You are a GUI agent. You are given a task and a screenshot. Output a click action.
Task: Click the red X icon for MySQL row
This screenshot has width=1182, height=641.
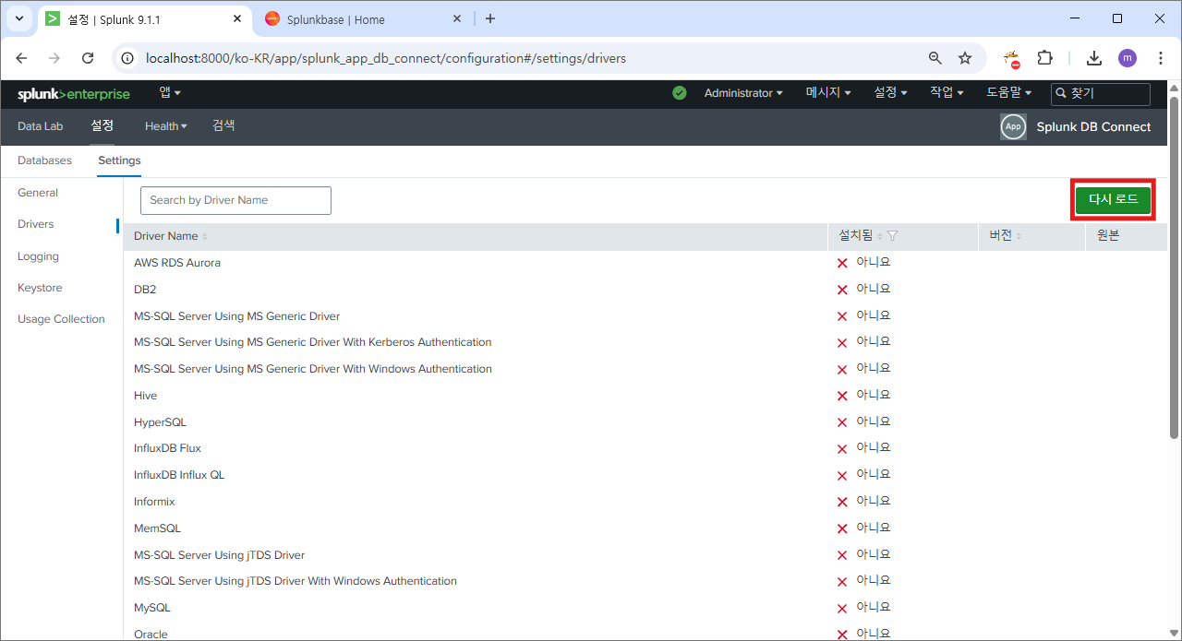coord(842,609)
